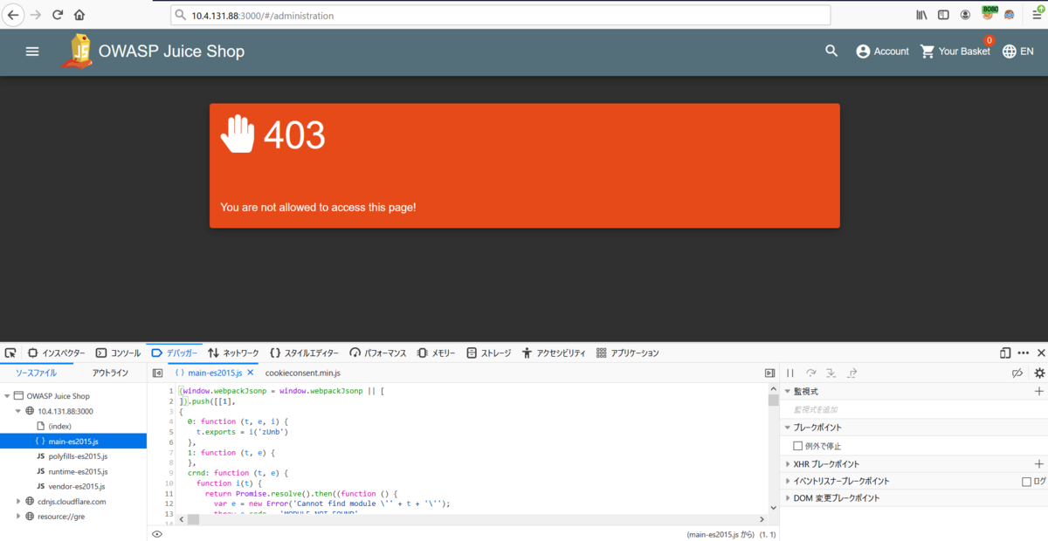Expand the resource://gre node
Screen dimensions: 1048x541
click(x=18, y=516)
